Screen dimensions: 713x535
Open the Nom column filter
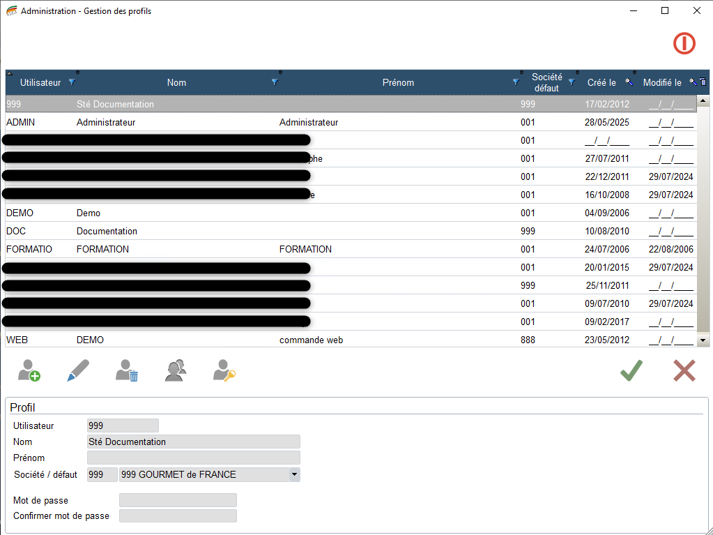pos(275,82)
